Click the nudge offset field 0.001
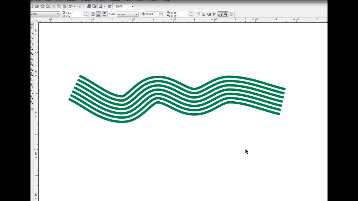The image size is (358, 201). (152, 14)
